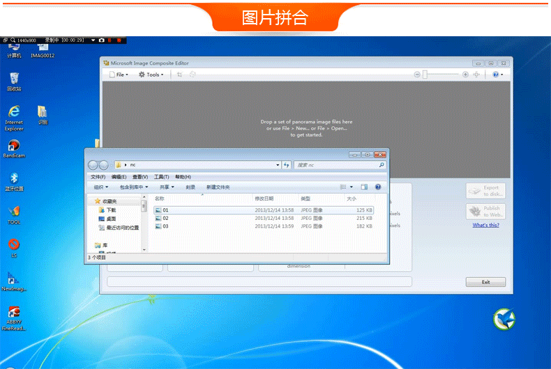Click the 刻录 toolbar button
Screen dimensions: 551x369
tap(190, 187)
